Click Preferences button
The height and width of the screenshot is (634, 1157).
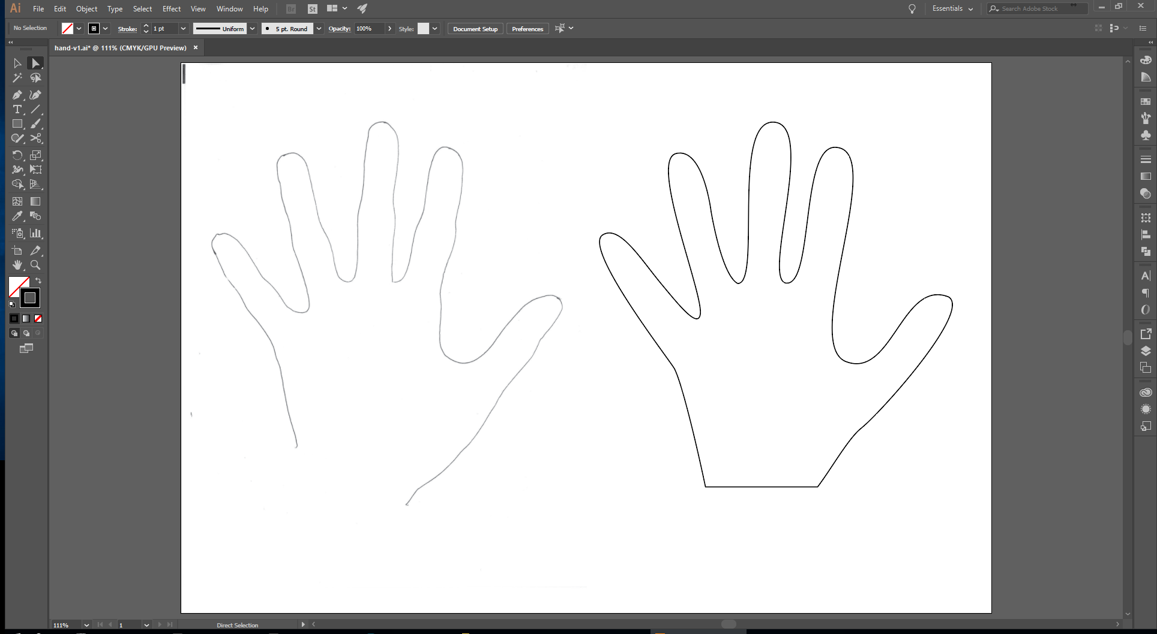(527, 29)
